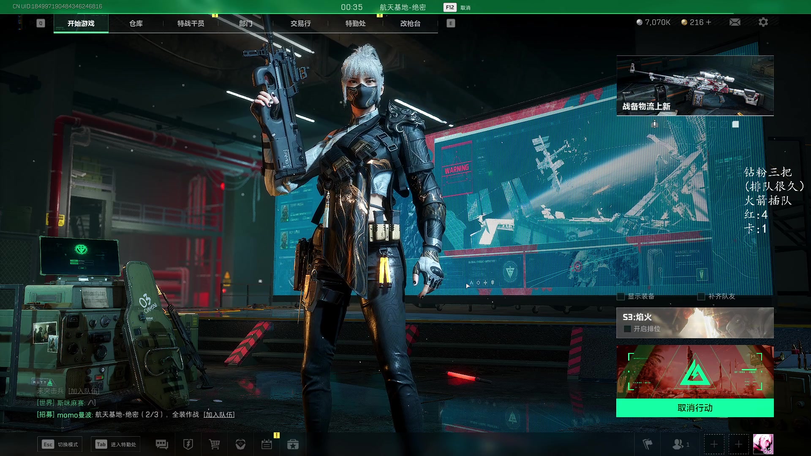Image resolution: width=811 pixels, height=456 pixels.
Task: Open the S3:焰火 season card
Action: pos(695,323)
